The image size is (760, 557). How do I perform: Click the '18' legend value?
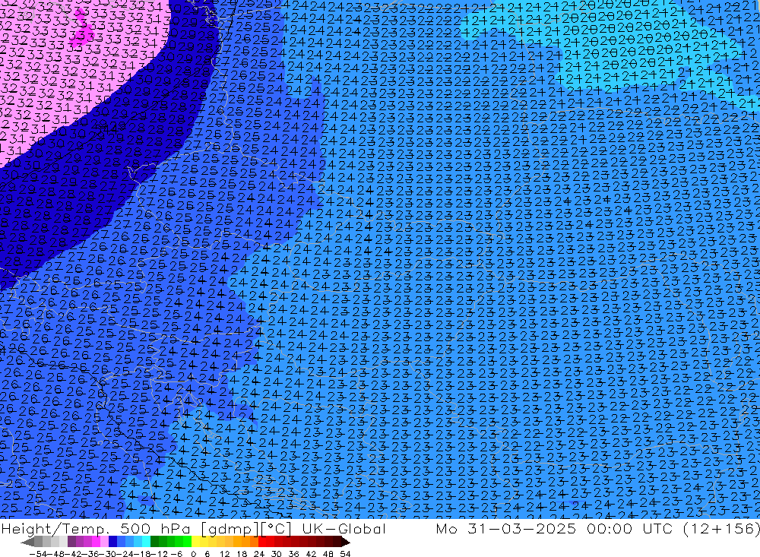[242, 554]
